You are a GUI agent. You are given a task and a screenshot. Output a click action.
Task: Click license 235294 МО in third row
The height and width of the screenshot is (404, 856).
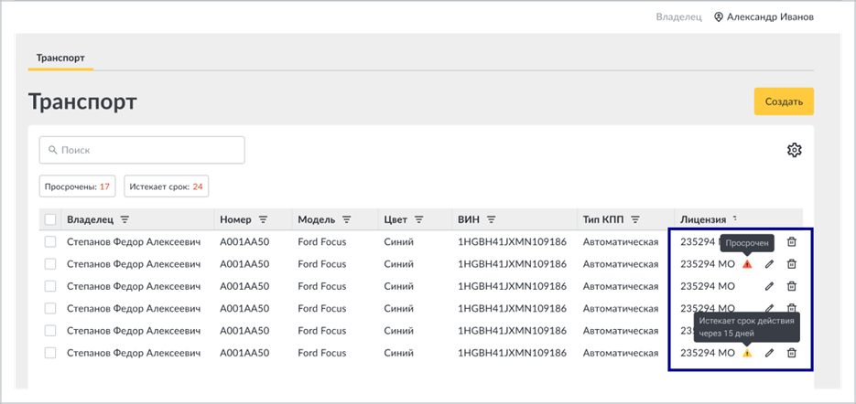point(708,286)
